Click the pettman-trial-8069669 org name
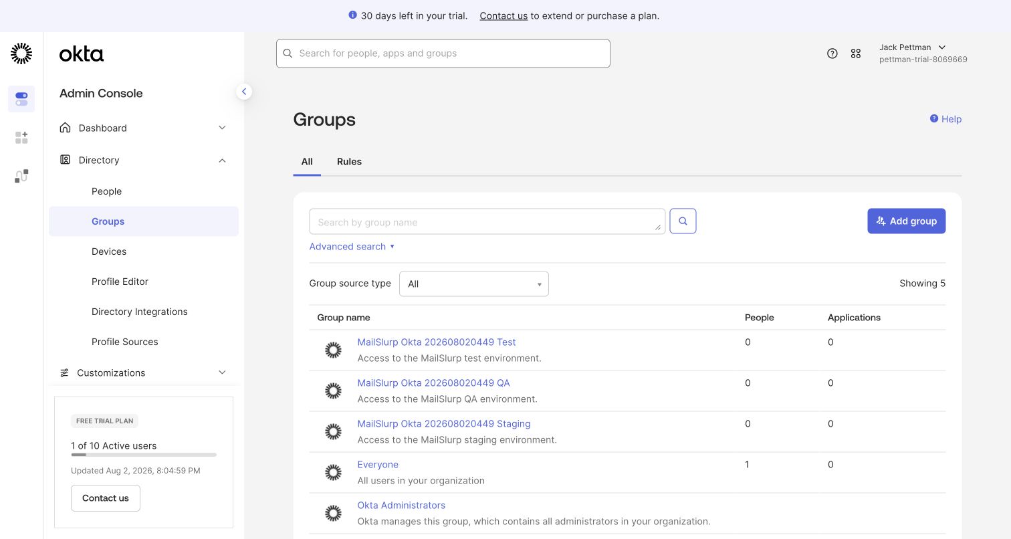The image size is (1011, 539). tap(923, 60)
